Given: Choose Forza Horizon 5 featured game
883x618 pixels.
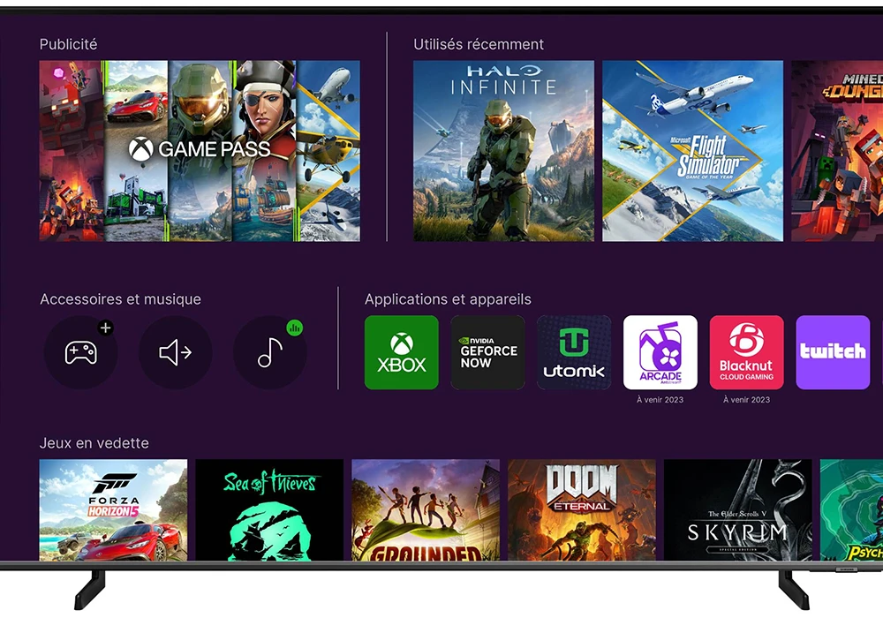Looking at the screenshot, I should (x=113, y=509).
